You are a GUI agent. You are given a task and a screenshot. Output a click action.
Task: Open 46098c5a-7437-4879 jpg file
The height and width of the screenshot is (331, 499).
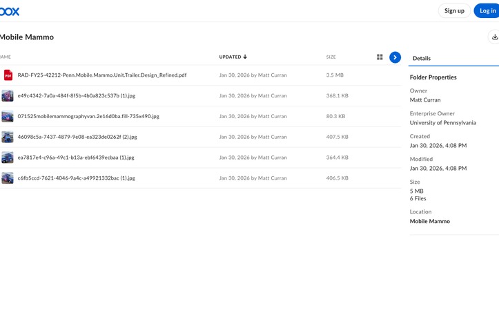(x=77, y=137)
